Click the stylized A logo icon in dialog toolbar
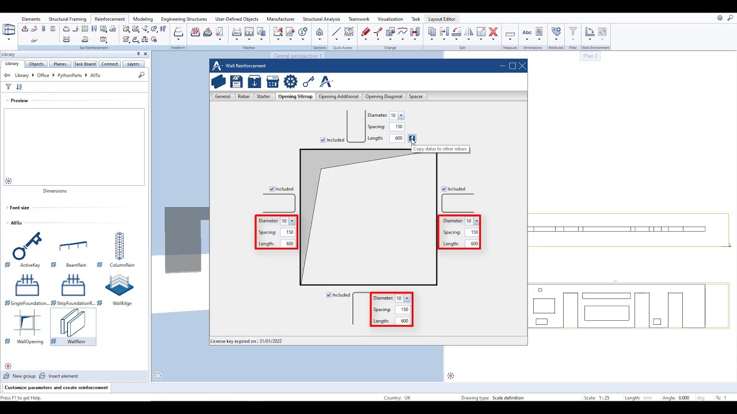The image size is (737, 414). coord(326,82)
